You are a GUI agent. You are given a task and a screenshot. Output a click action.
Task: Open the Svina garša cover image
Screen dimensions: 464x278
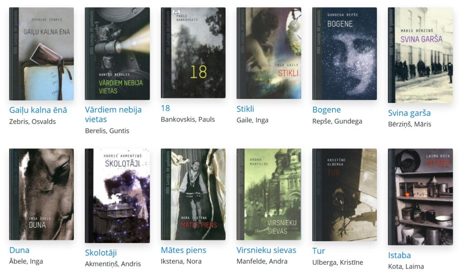(420, 55)
